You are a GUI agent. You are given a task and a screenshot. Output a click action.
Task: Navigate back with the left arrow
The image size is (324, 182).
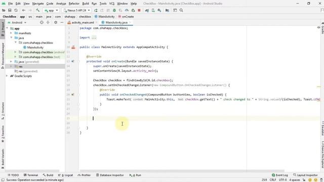pos(24,10)
